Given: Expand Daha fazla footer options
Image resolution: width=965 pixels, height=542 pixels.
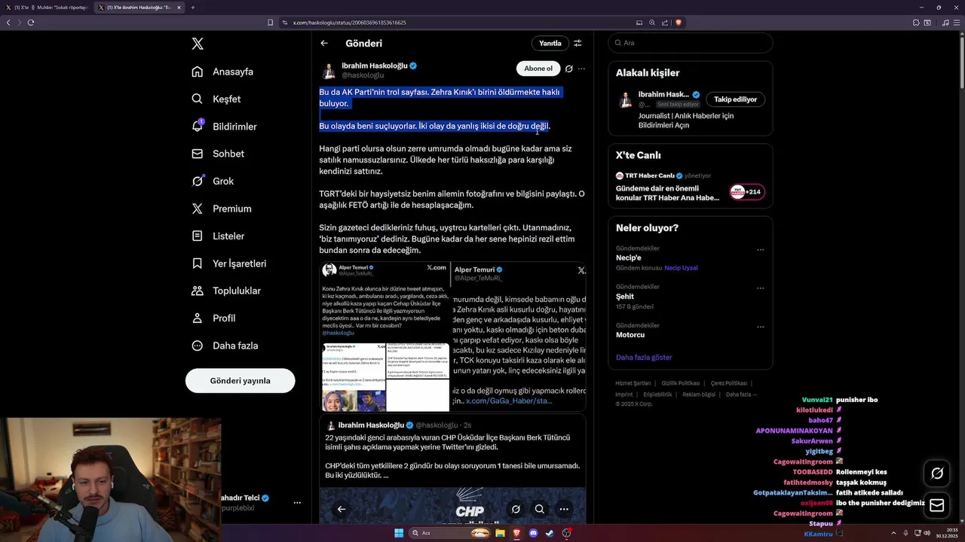Looking at the screenshot, I should click(x=741, y=394).
